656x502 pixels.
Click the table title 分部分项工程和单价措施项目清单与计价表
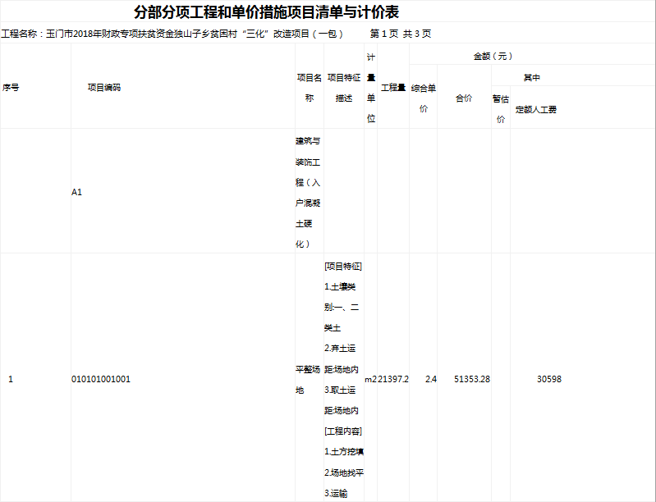pos(267,13)
